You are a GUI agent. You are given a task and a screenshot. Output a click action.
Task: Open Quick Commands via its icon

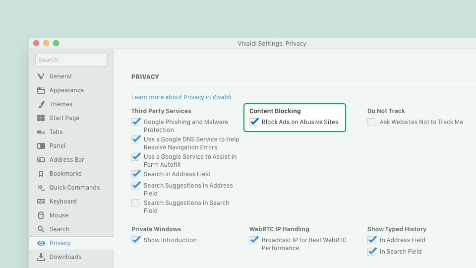pos(41,188)
